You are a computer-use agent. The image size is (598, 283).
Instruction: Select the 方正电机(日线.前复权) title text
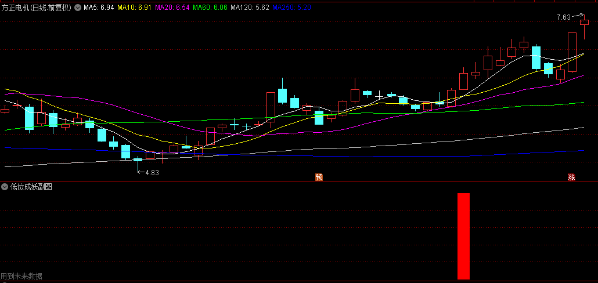click(37, 7)
